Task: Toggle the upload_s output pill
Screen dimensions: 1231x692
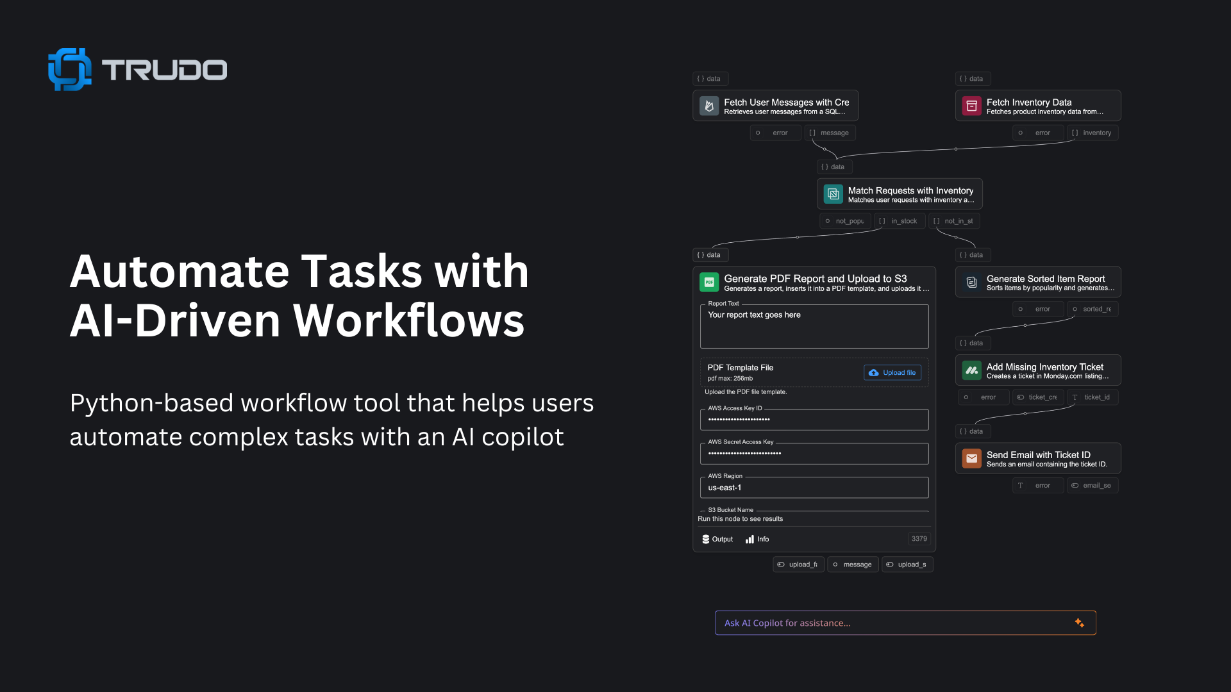Action: 907,564
